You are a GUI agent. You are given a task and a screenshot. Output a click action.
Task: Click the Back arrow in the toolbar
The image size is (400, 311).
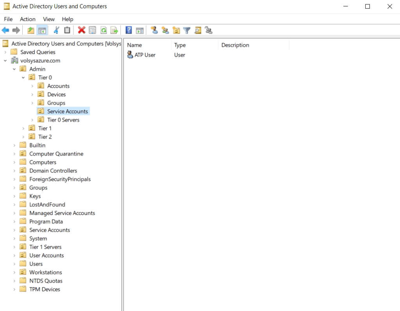pyautogui.click(x=5, y=30)
